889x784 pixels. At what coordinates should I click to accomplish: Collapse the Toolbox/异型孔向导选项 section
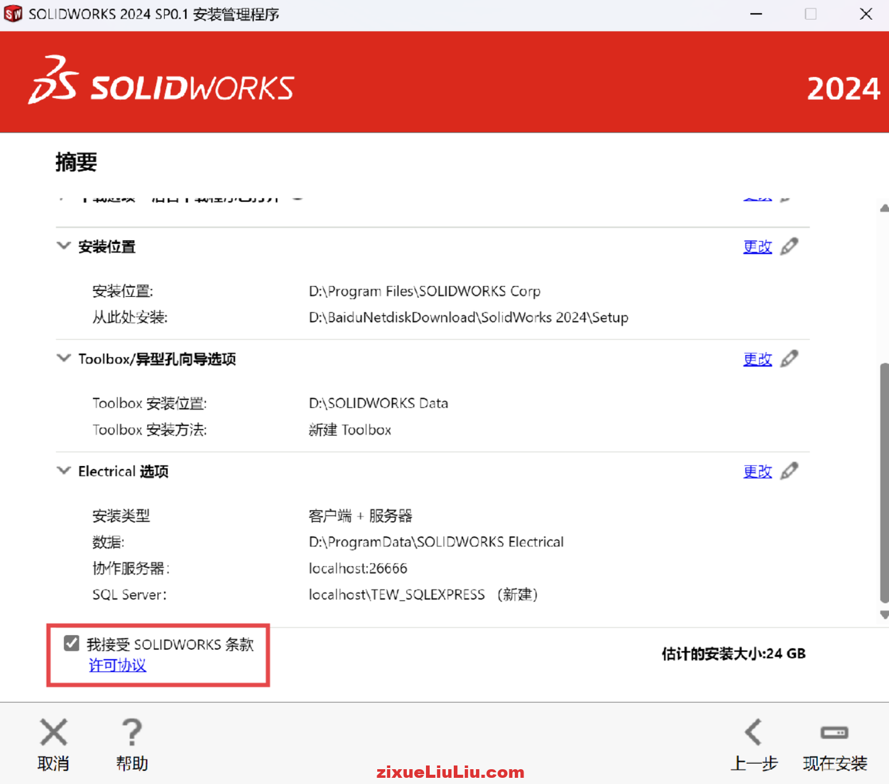point(64,358)
